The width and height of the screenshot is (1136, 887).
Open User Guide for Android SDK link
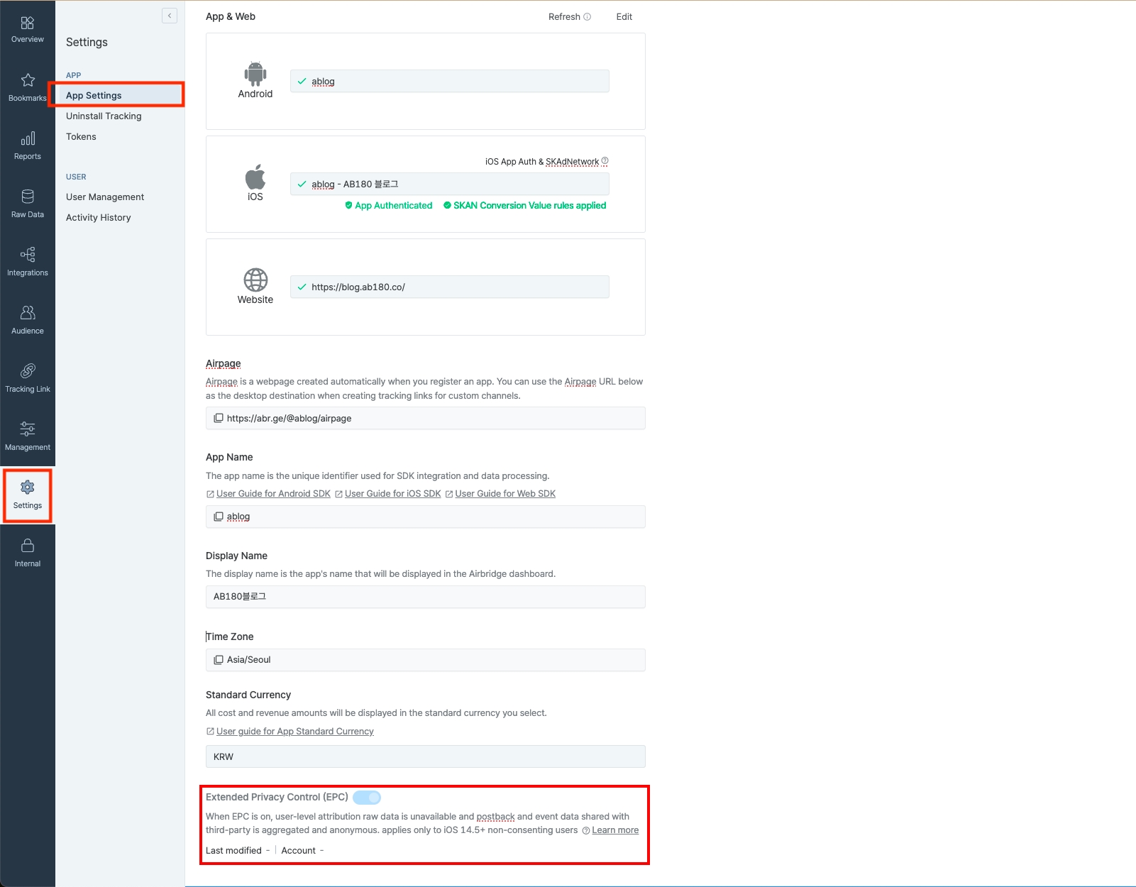(x=273, y=494)
